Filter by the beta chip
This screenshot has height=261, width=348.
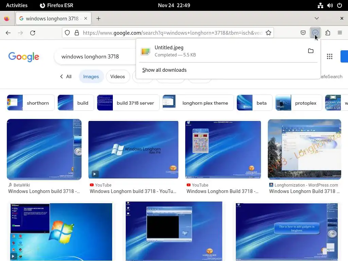[254, 103]
